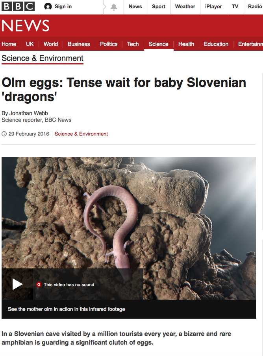
Task: Click the Sign in text link
Action: [x=63, y=7]
